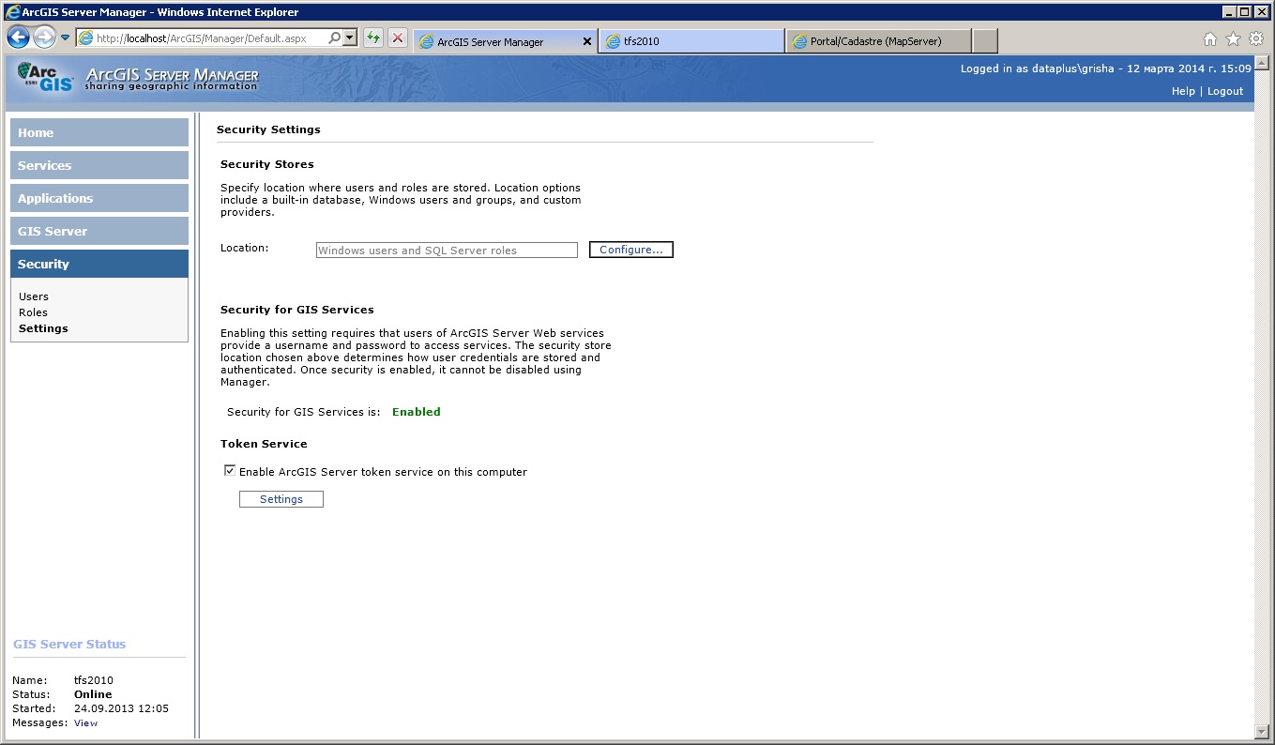Click the Online status value
1275x745 pixels.
click(93, 694)
